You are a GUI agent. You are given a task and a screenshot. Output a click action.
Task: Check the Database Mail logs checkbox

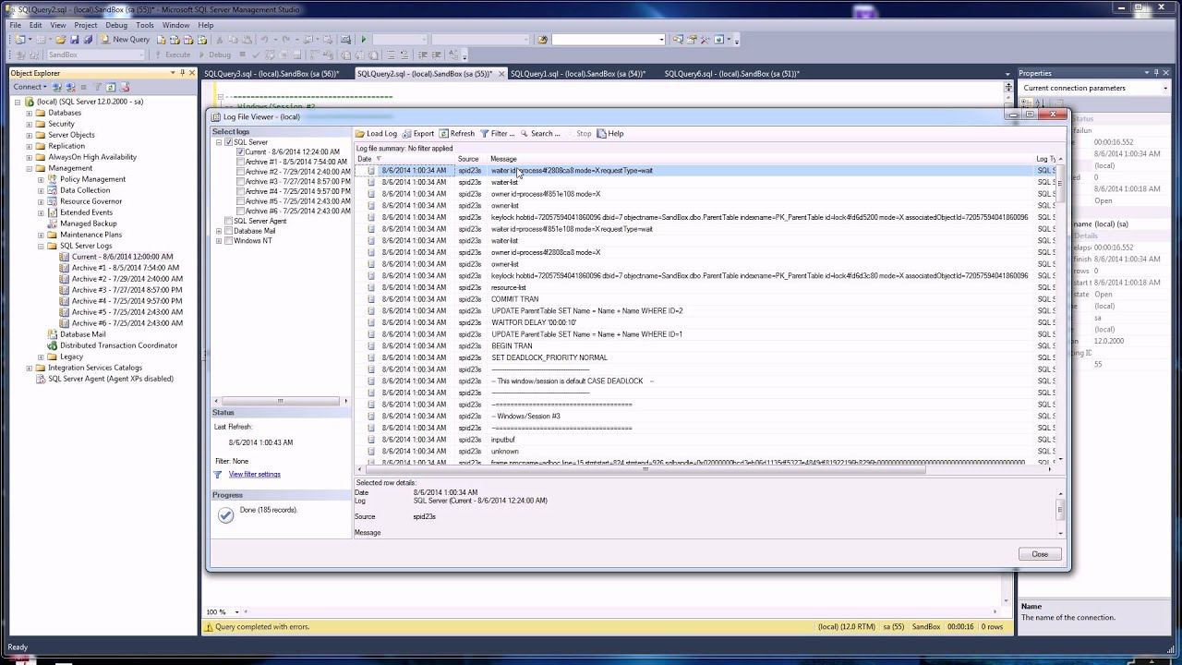[229, 231]
